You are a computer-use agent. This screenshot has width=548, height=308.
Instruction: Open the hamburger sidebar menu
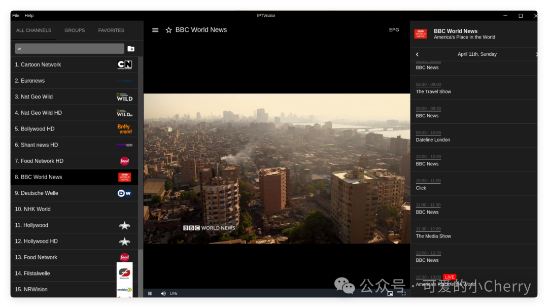155,30
